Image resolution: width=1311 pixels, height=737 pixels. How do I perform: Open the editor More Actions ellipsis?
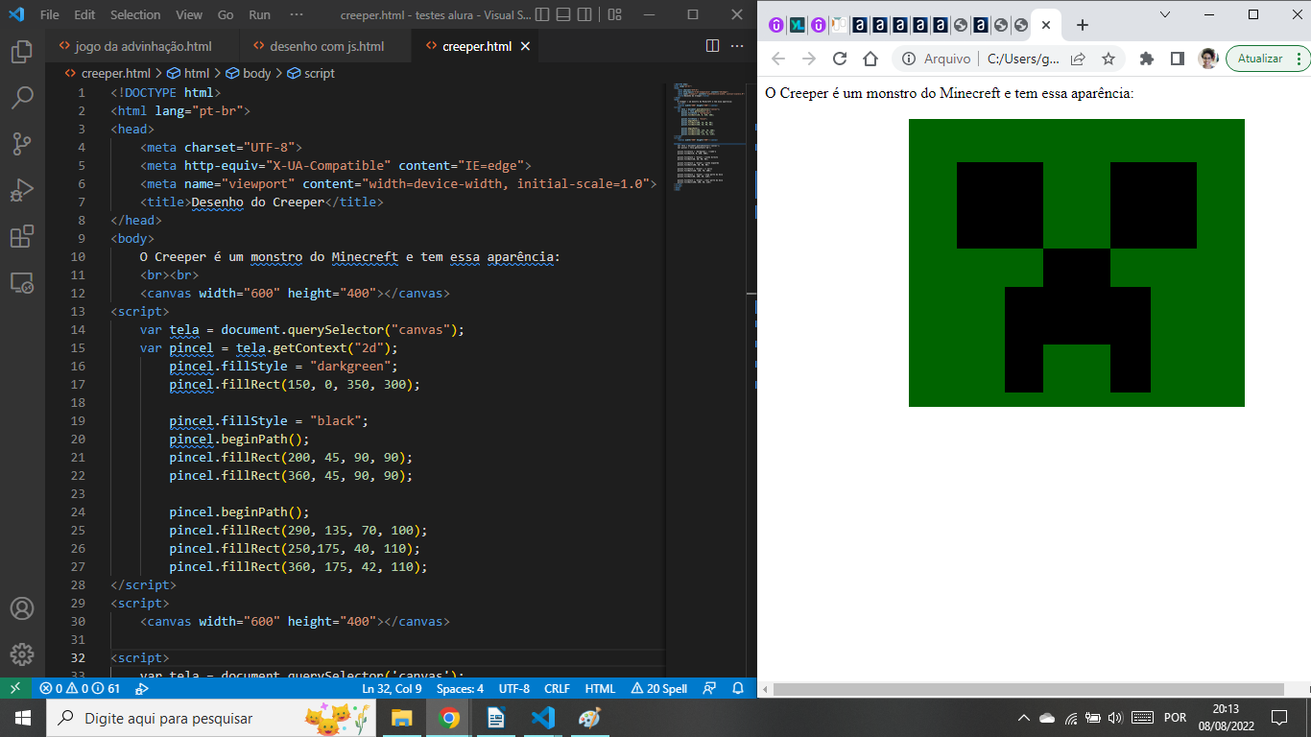(737, 46)
